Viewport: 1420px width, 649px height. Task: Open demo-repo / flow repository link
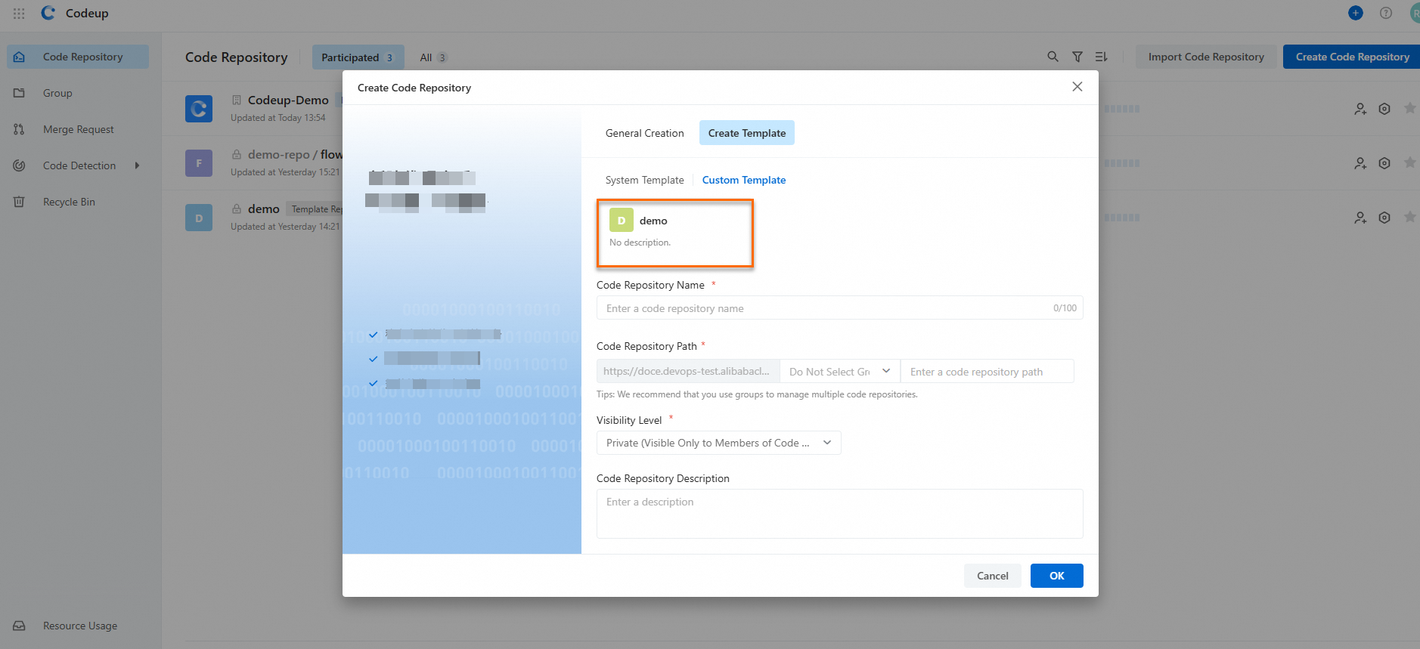click(295, 154)
